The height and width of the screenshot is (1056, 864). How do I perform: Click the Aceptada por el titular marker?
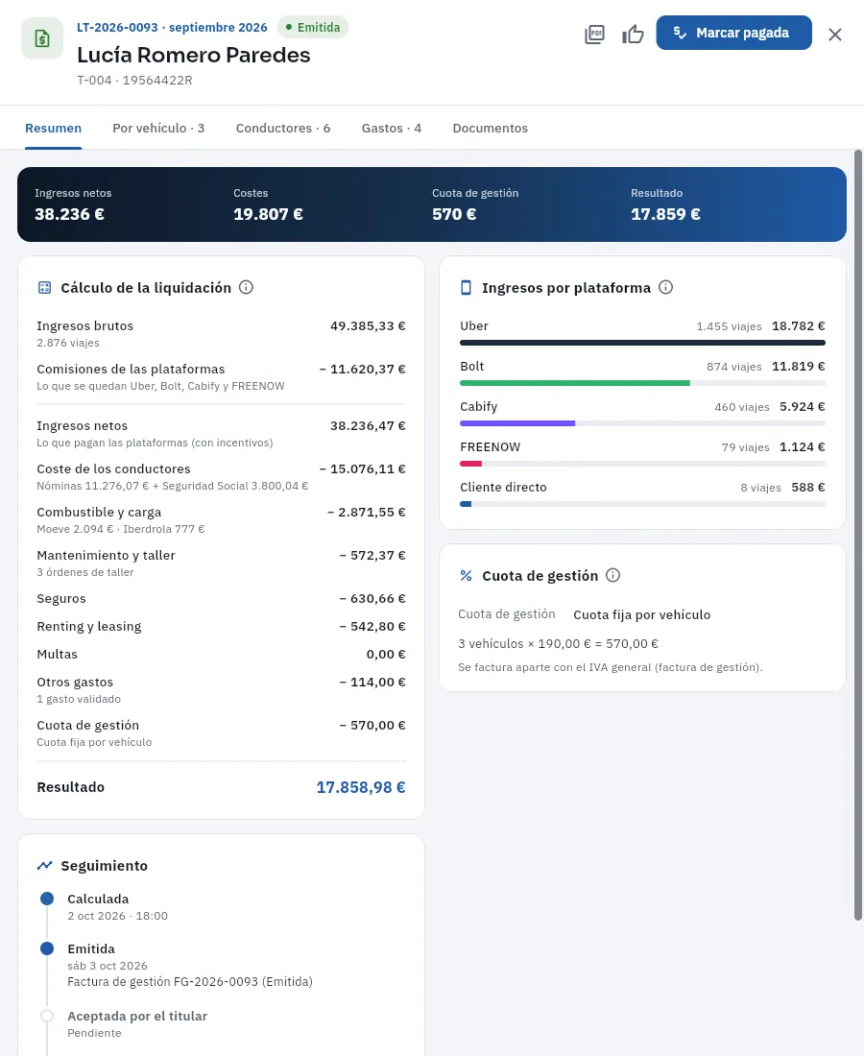coord(47,1016)
